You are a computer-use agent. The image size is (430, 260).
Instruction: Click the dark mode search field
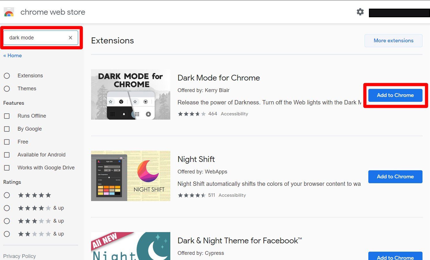coord(41,38)
